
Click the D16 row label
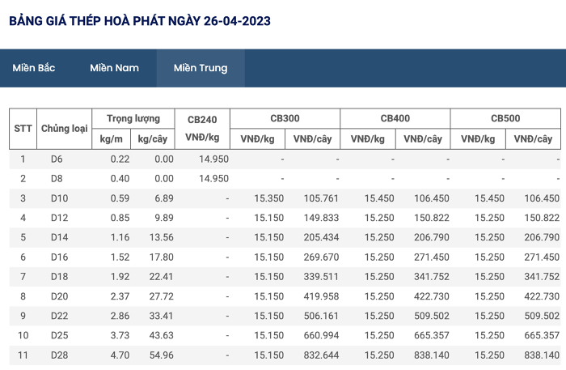pyautogui.click(x=59, y=257)
